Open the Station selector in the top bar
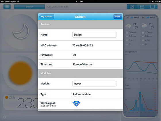Viewport: 161px width, 121px height. click(x=29, y=7)
